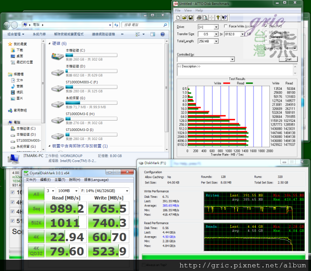Click the Save floppy icon in ATTO

191,18
